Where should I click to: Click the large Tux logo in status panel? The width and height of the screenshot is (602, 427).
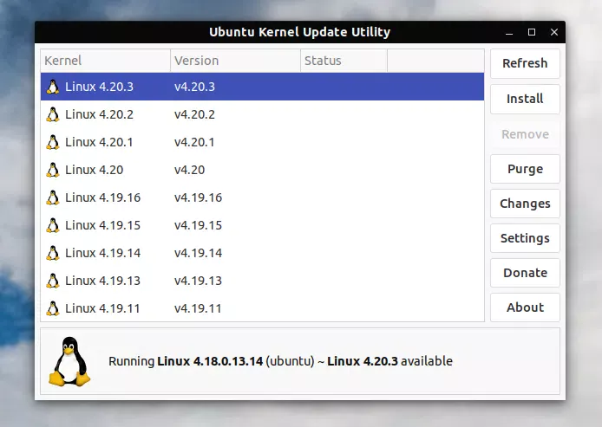click(x=69, y=361)
